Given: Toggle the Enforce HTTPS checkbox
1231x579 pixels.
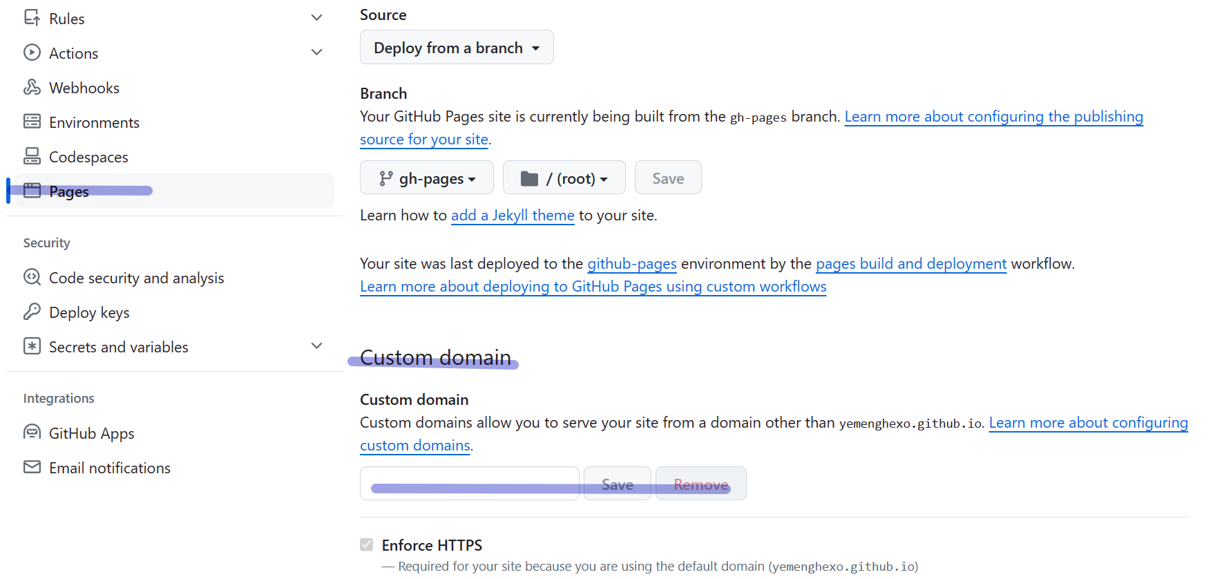Looking at the screenshot, I should (367, 544).
